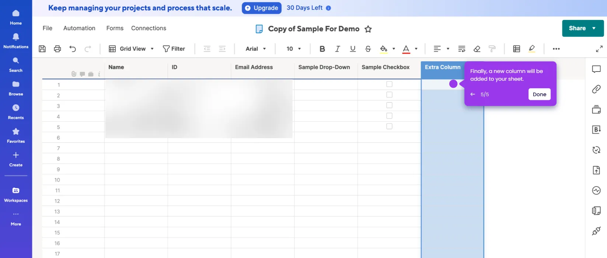Open Activity Log on right rail

click(x=596, y=190)
